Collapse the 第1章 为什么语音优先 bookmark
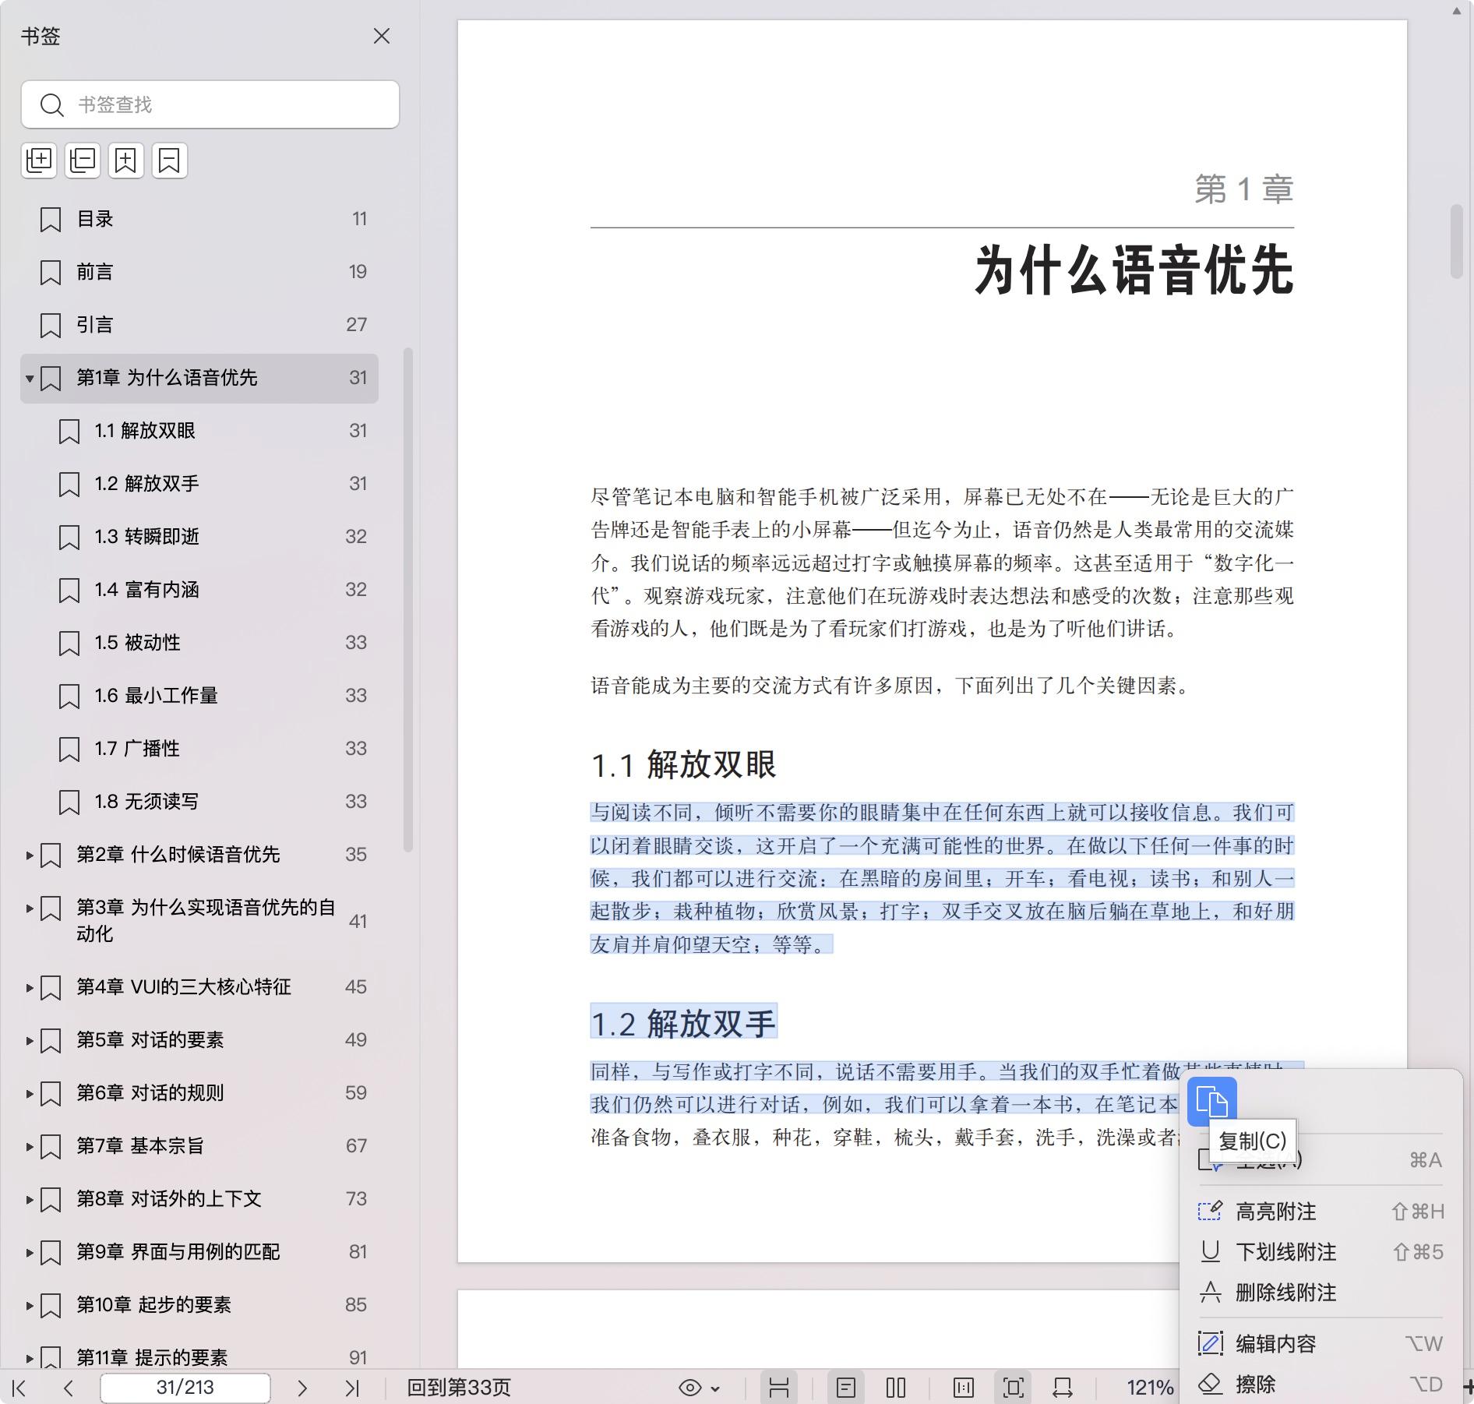Image resolution: width=1474 pixels, height=1404 pixels. point(30,379)
